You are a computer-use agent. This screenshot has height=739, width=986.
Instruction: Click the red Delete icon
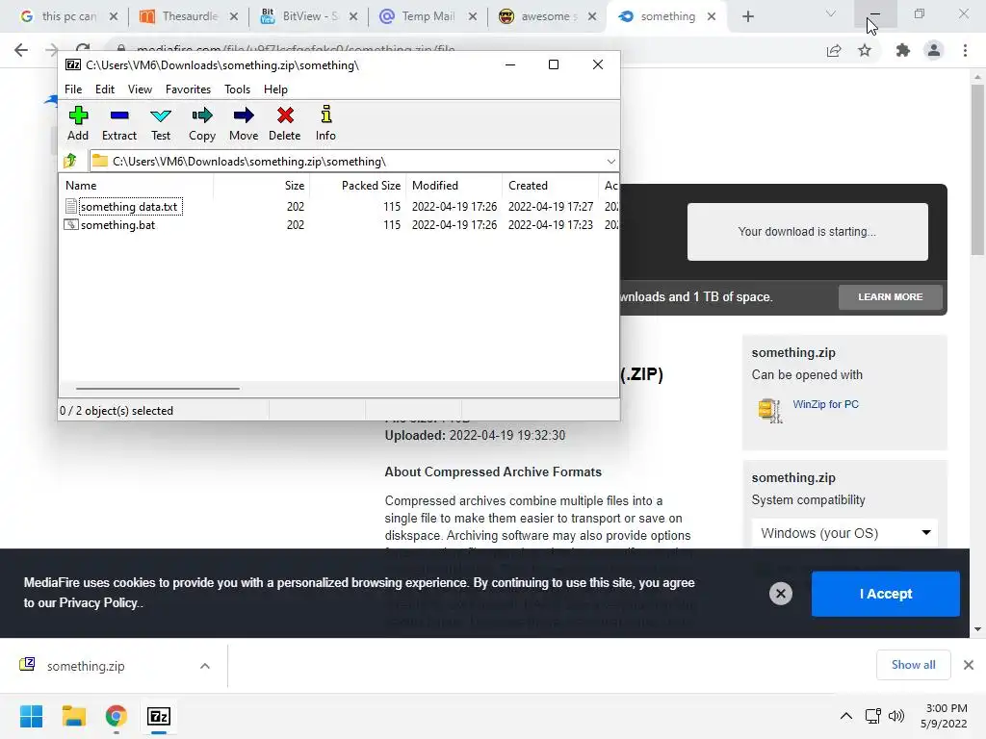[285, 123]
